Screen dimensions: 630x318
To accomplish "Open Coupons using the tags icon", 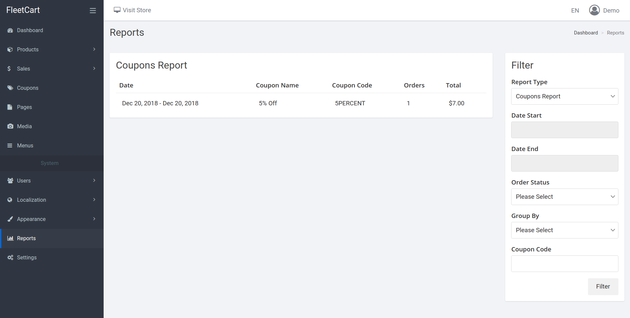I will click(x=10, y=88).
